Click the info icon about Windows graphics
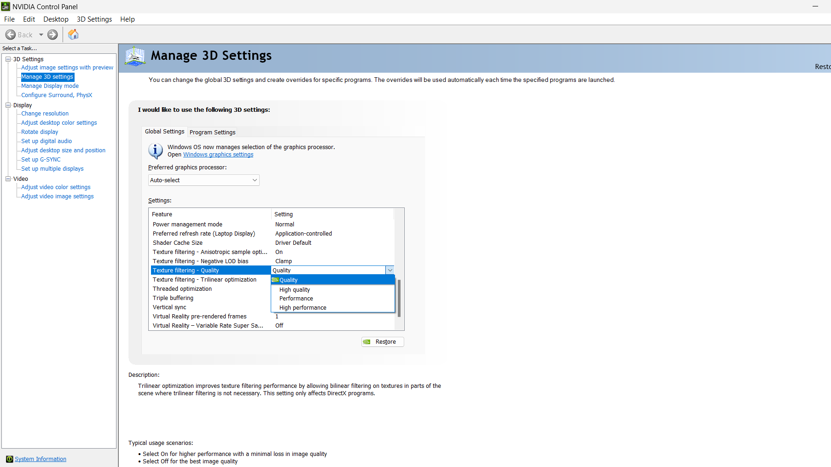This screenshot has height=467, width=831. pos(156,151)
